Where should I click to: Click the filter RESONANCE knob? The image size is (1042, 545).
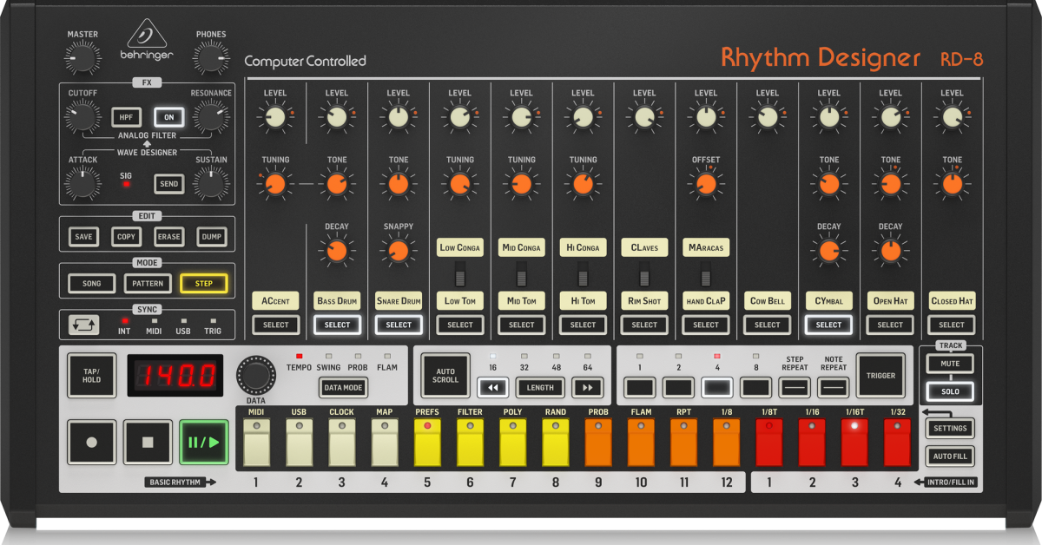[211, 115]
